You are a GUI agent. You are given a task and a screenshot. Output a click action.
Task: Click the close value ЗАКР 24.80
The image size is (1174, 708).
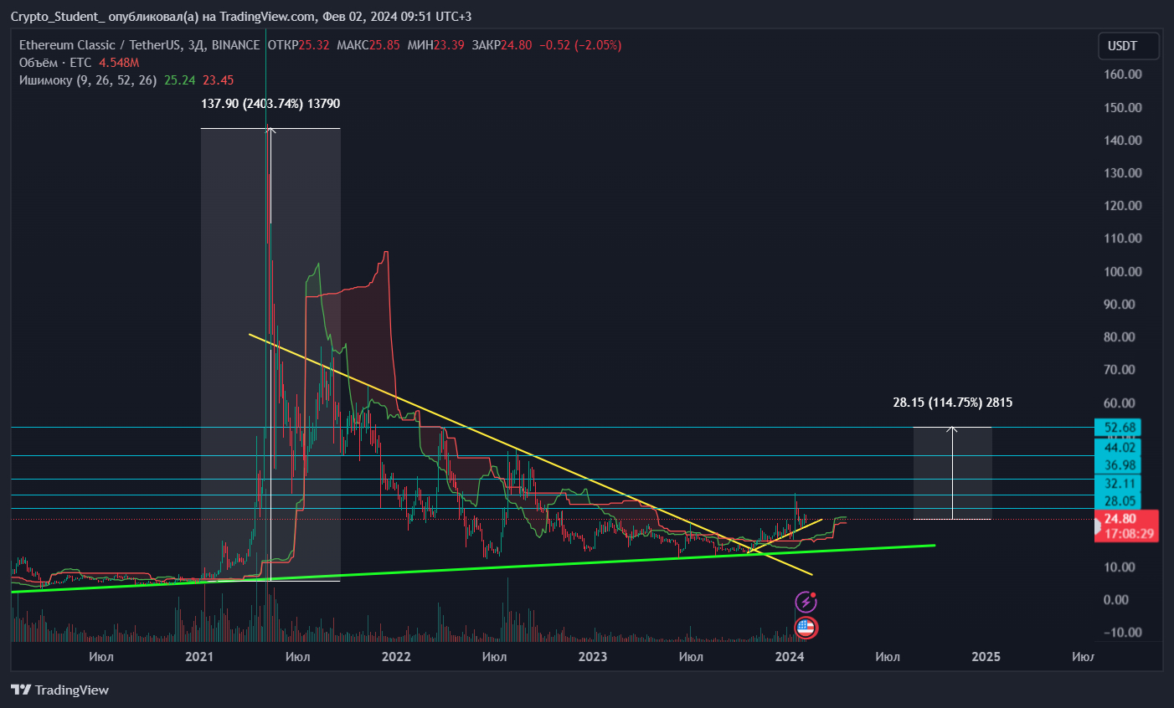(502, 45)
